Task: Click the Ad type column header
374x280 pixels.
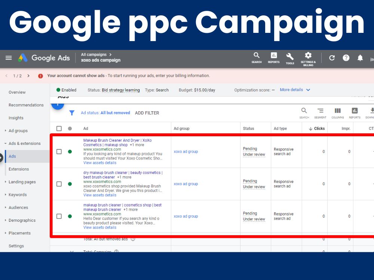Action: tap(280, 128)
